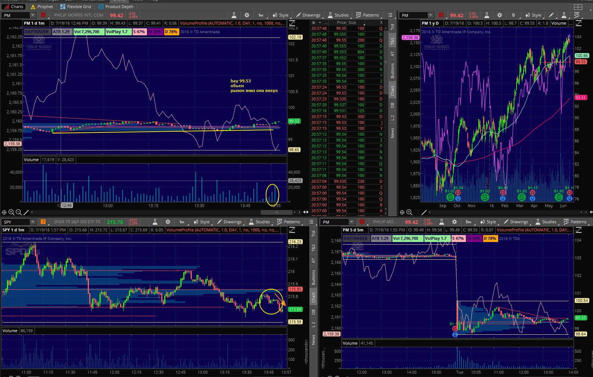Select drawing pencil below PM 1m chart
This screenshot has height=377, width=593.
coord(26,212)
